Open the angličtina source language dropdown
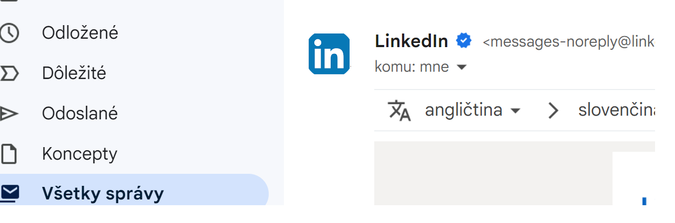Viewport: 675px width, 223px height. (472, 110)
